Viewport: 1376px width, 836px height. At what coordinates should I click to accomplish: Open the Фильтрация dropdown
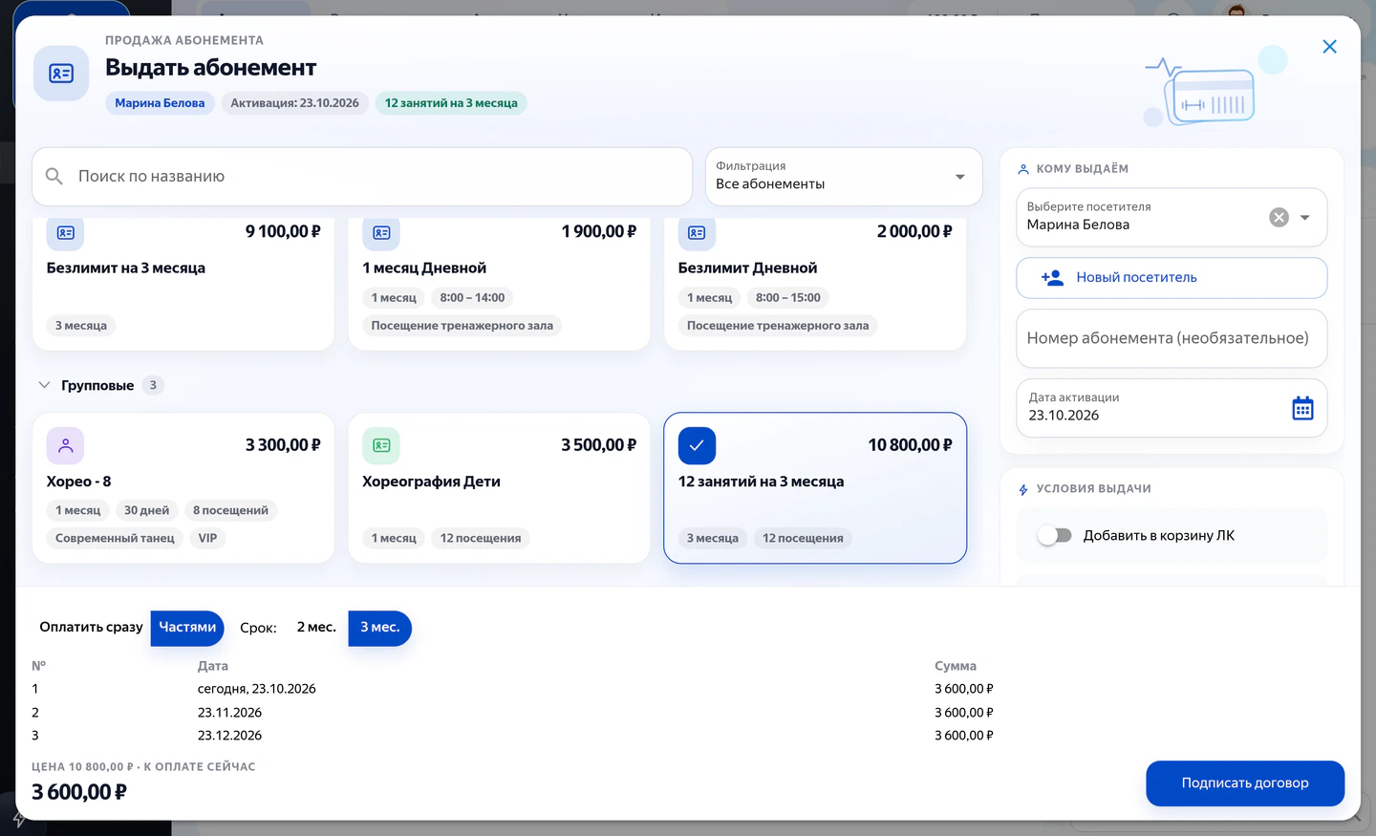coord(844,177)
